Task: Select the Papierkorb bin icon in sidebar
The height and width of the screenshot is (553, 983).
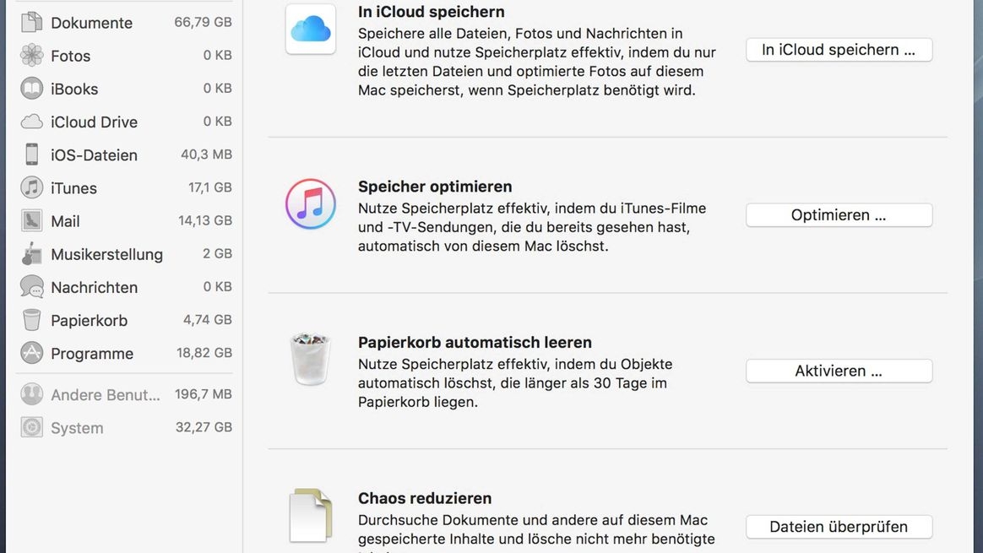Action: [x=31, y=320]
